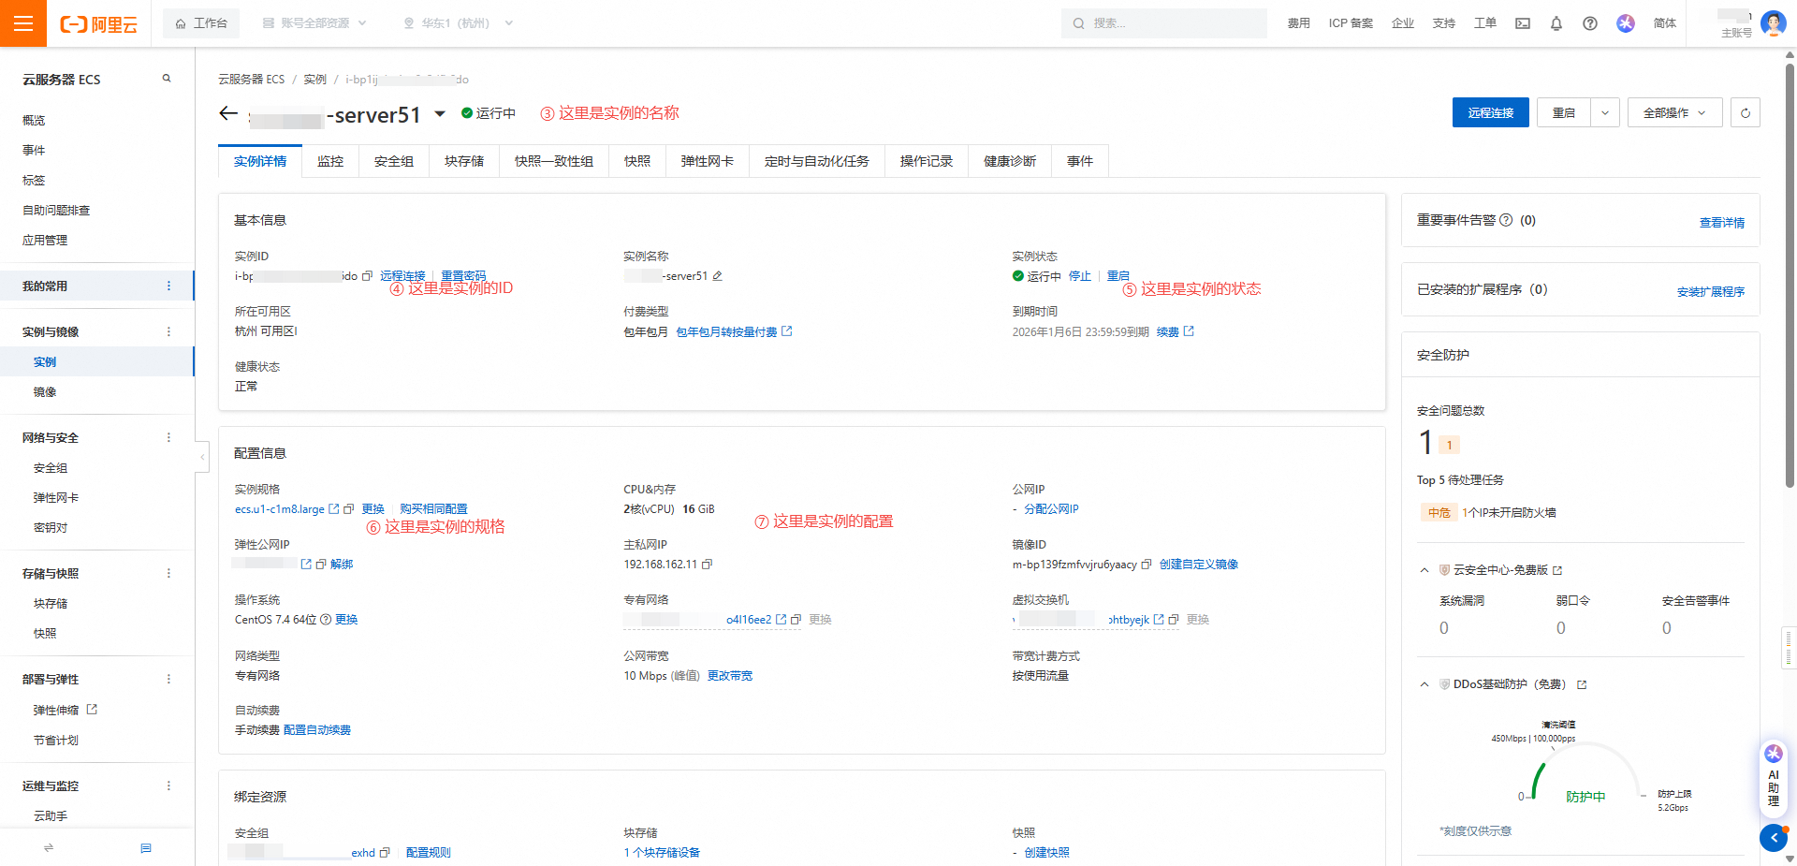Focus the top search box
The height and width of the screenshot is (866, 1797).
point(1164,23)
